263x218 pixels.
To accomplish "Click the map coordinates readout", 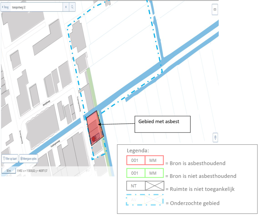I will pyautogui.click(x=35, y=171).
